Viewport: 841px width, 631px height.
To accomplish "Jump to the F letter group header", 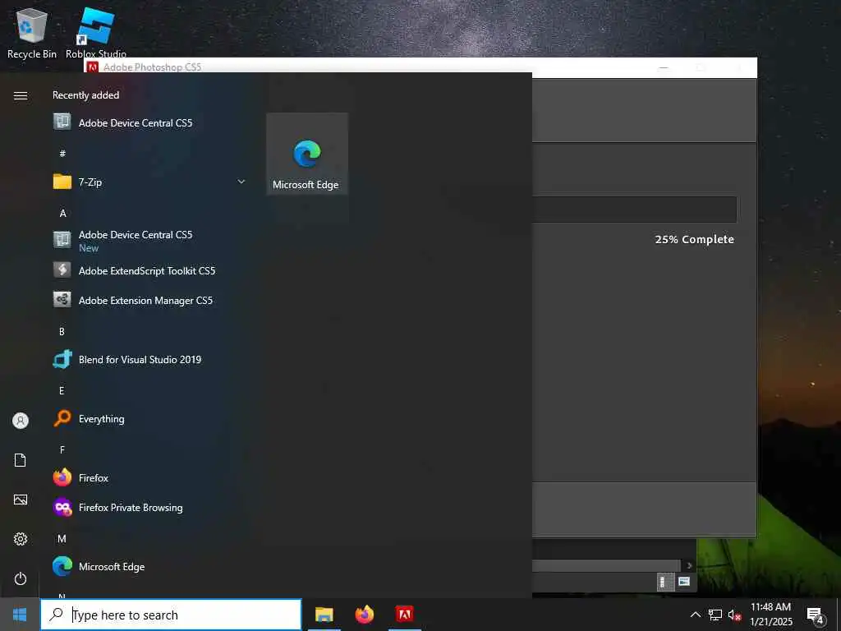I will pos(62,449).
